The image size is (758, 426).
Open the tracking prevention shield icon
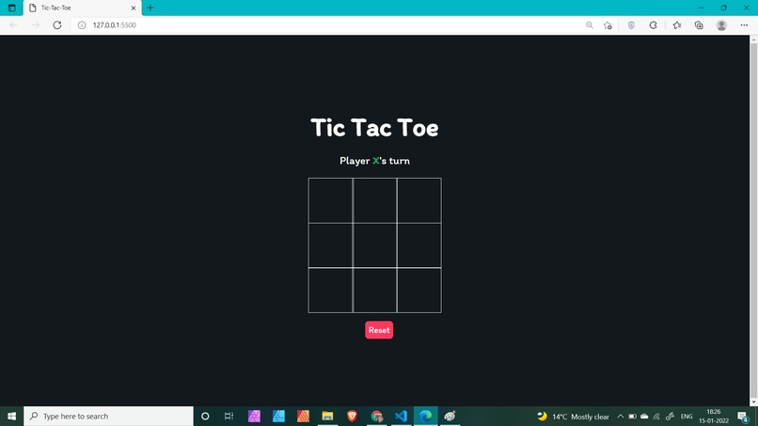[x=631, y=25]
